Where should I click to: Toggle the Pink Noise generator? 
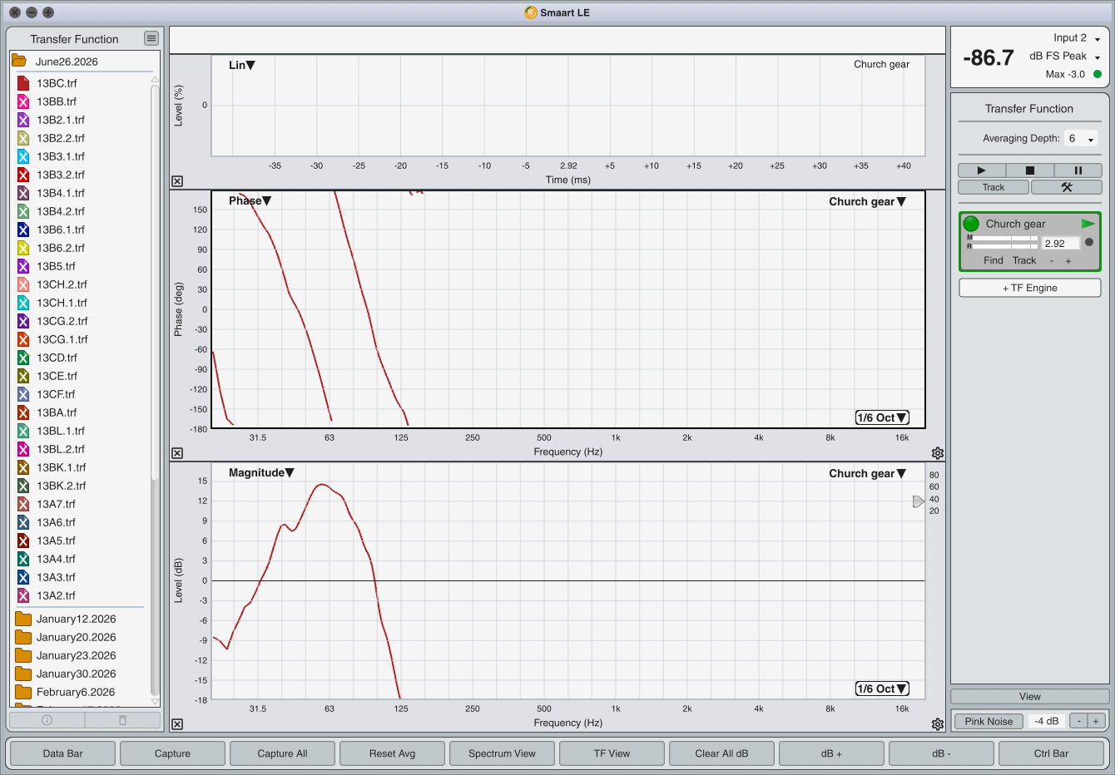point(989,721)
